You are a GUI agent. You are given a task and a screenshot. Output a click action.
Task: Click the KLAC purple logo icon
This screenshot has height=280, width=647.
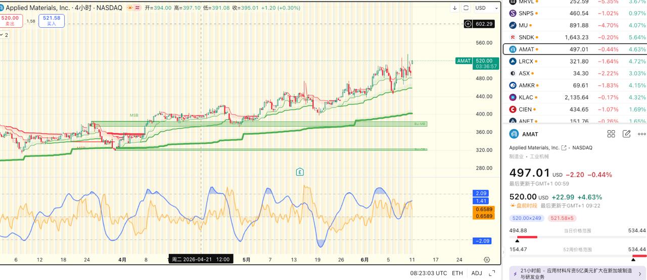[513, 97]
